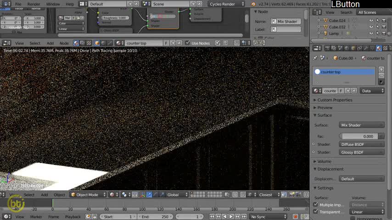This screenshot has height=220, width=392.
Task: Expand the Volume panel
Action: [x=324, y=161]
